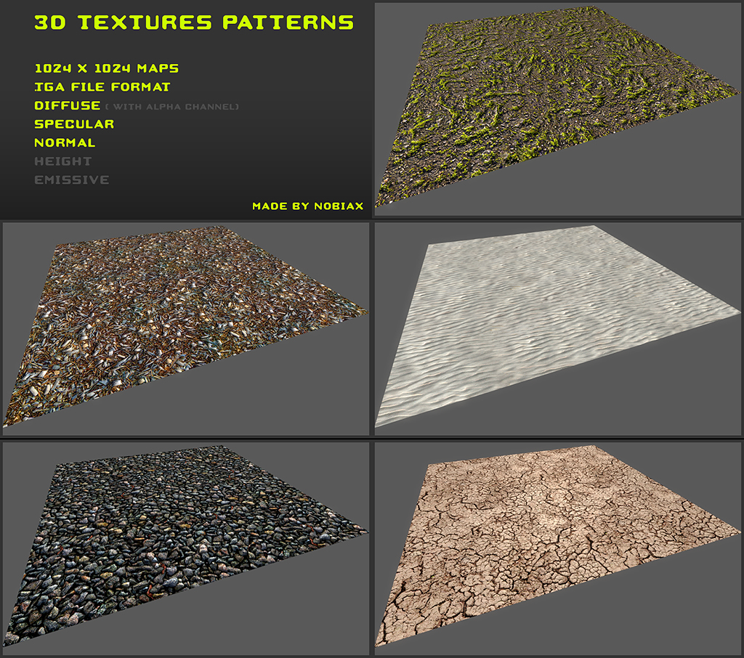Click the "( WITH ALPHA CHANNEL)" note
Image resolution: width=744 pixels, height=658 pixels.
pos(171,107)
